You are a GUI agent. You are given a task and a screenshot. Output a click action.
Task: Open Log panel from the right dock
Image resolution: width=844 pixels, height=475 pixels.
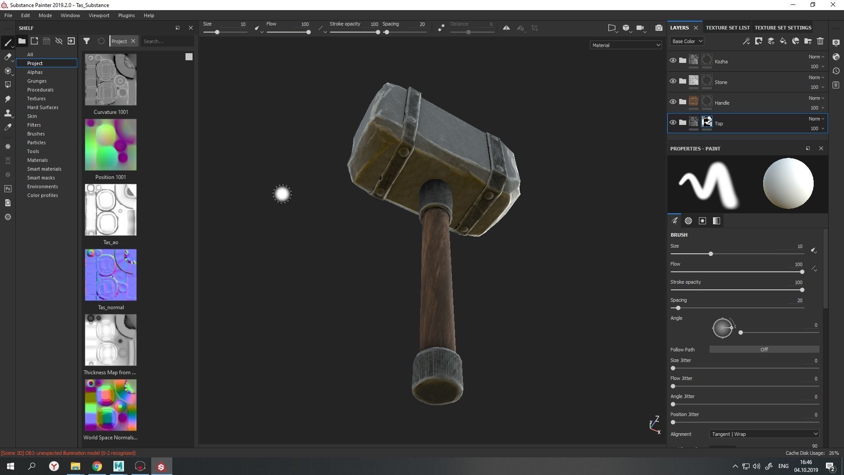coord(836,85)
